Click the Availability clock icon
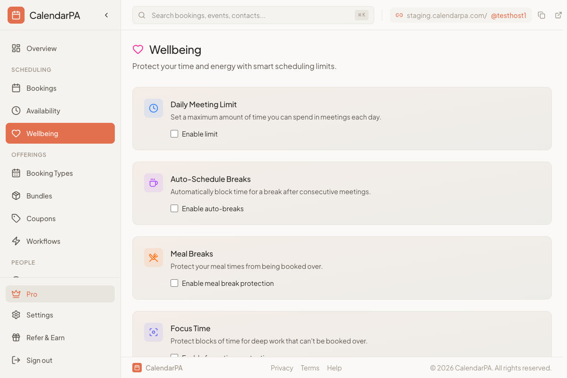 point(16,111)
